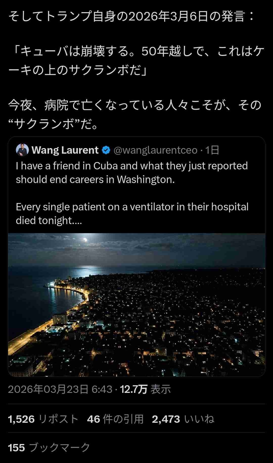
Task: Click the moon in the photo
Action: click(85, 239)
